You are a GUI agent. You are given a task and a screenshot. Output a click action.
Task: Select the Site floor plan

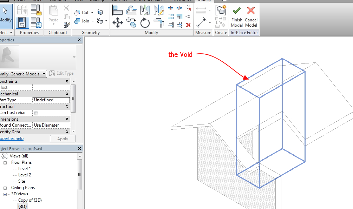[x=22, y=181]
